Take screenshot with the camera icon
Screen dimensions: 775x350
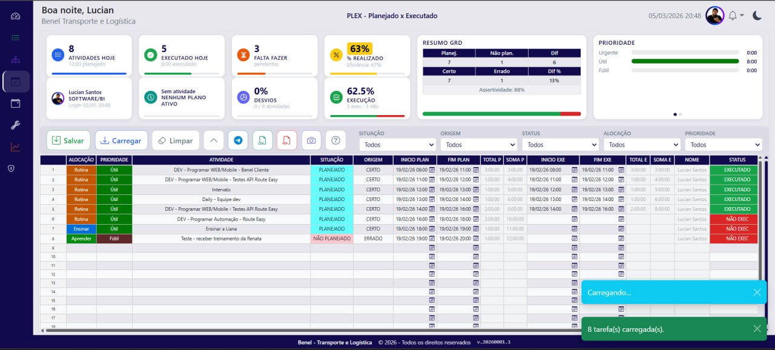(311, 140)
